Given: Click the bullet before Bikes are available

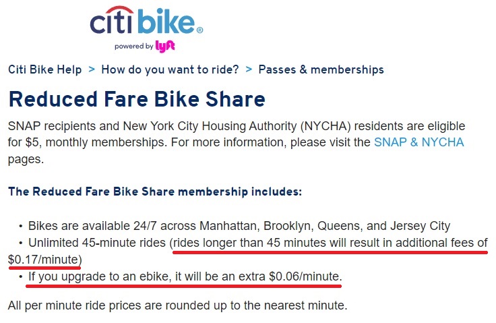Looking at the screenshot, I should (x=21, y=226).
